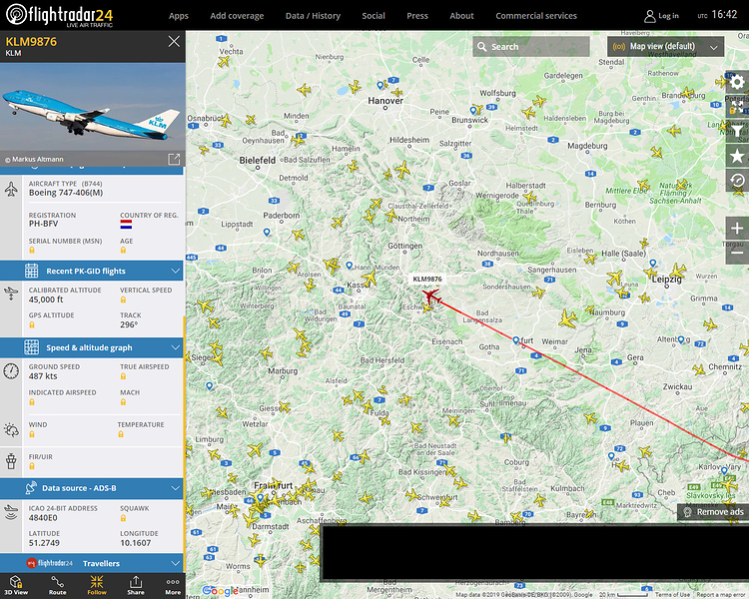Select registration PH-BFV text
This screenshot has width=749, height=599.
[x=44, y=224]
